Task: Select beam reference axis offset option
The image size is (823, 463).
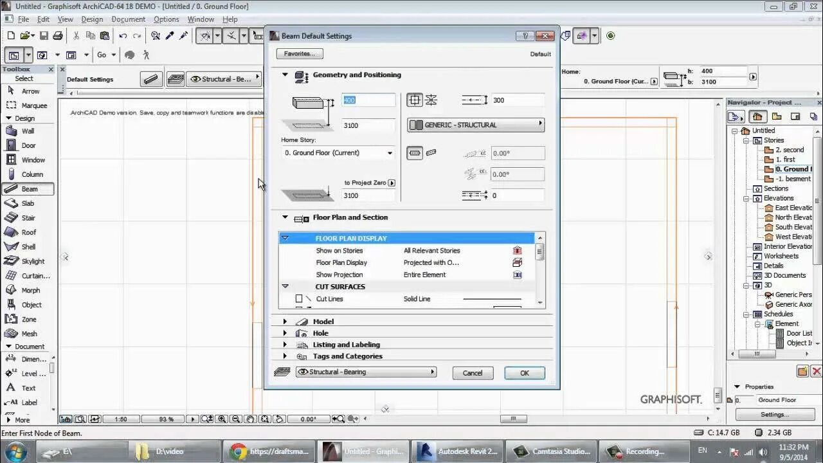Action: [431, 100]
